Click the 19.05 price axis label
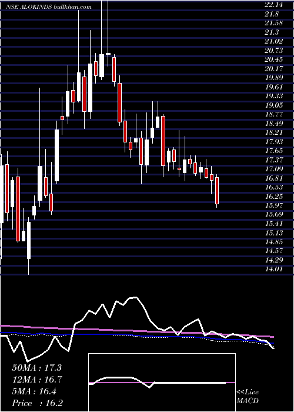294x412 pixels. [x=274, y=105]
